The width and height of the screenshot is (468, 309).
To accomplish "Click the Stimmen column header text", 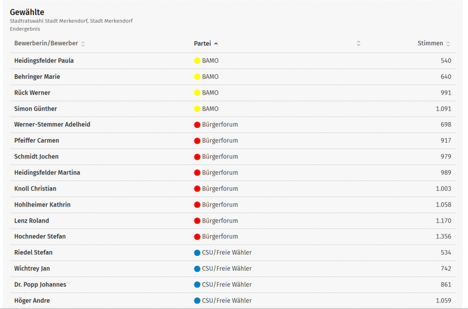I will tap(430, 43).
